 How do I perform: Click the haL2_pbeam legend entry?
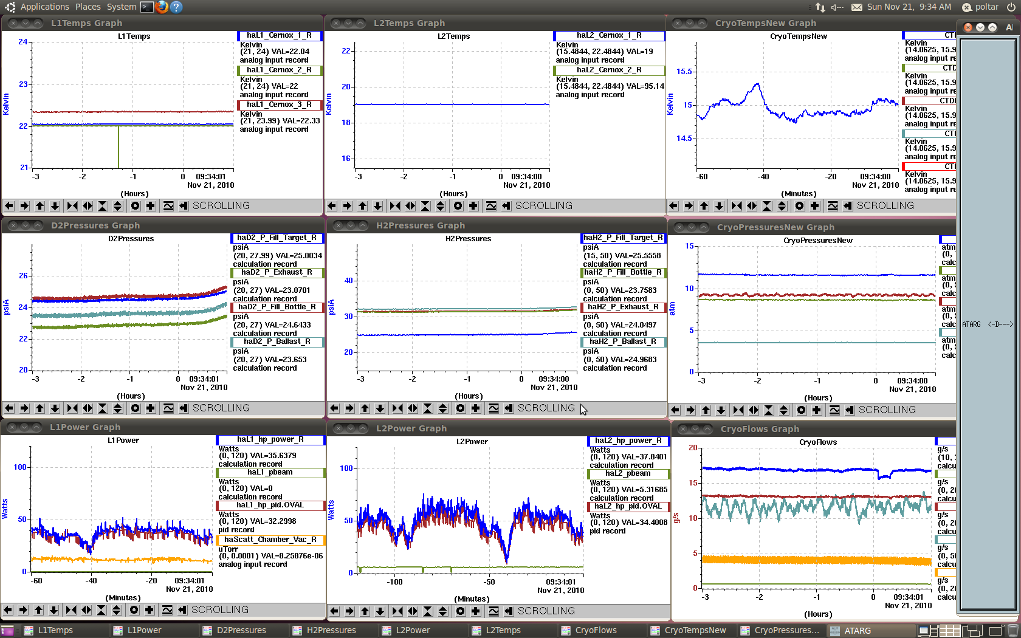click(x=628, y=474)
